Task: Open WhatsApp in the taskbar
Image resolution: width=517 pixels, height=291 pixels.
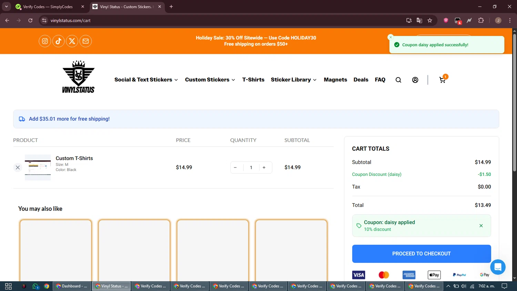Action: coord(36,286)
